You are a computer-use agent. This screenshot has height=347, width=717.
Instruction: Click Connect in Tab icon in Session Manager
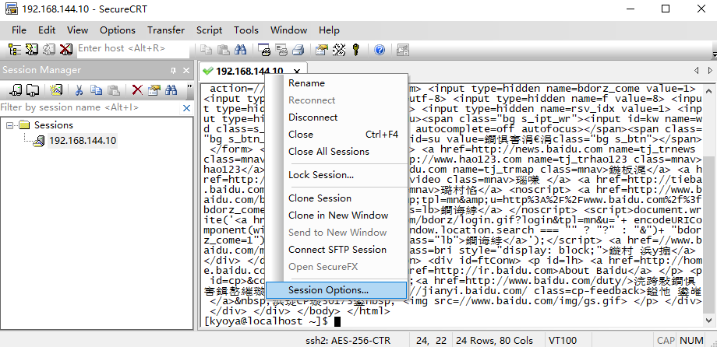tap(33, 89)
